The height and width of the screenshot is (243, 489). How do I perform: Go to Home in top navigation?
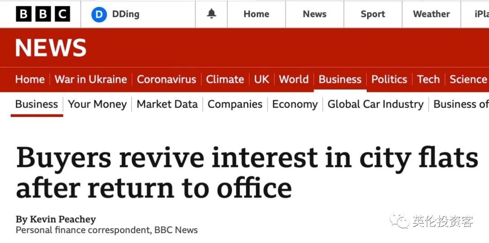tap(256, 14)
